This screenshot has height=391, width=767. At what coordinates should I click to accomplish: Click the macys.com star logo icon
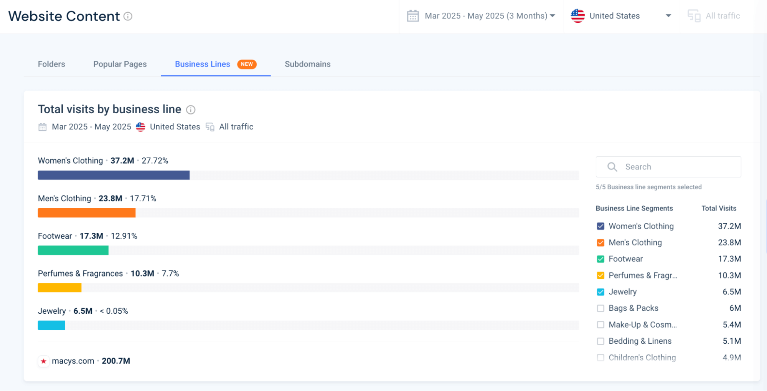pyautogui.click(x=44, y=361)
